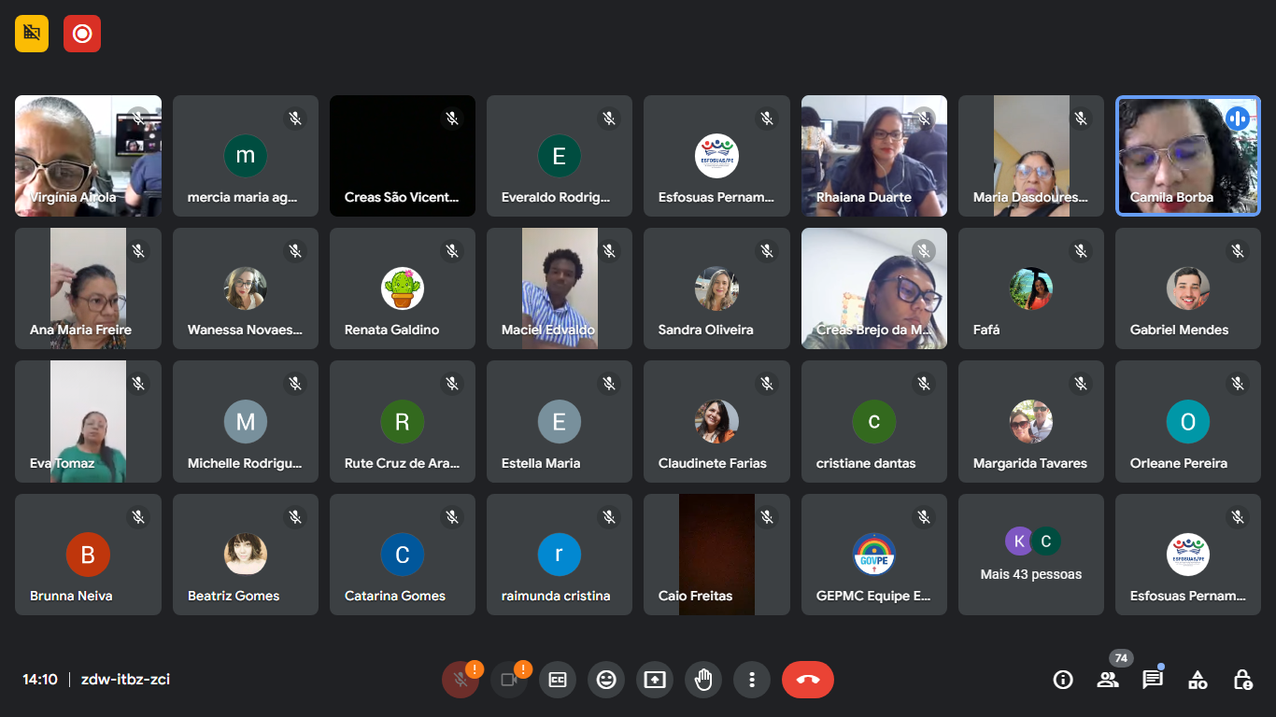This screenshot has width=1276, height=717.
Task: Leave call with red hang-up button
Action: (808, 680)
